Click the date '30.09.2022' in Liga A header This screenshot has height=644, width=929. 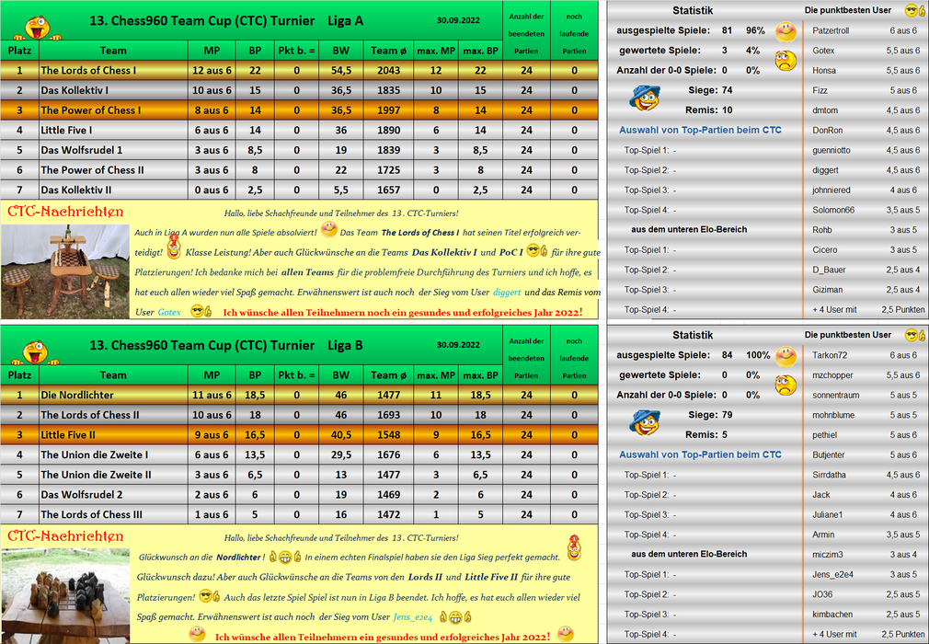pyautogui.click(x=459, y=20)
